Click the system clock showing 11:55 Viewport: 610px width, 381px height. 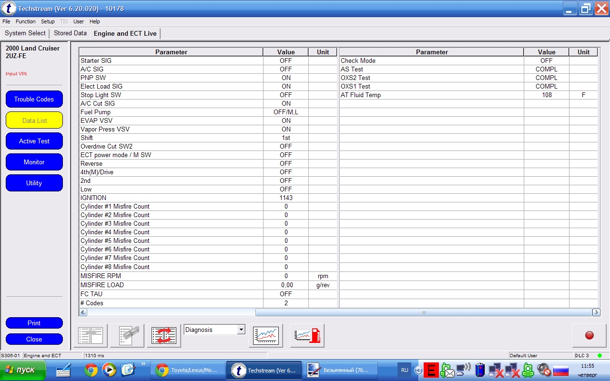pos(588,366)
